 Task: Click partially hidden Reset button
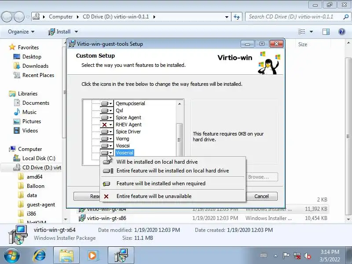pyautogui.click(x=87, y=196)
